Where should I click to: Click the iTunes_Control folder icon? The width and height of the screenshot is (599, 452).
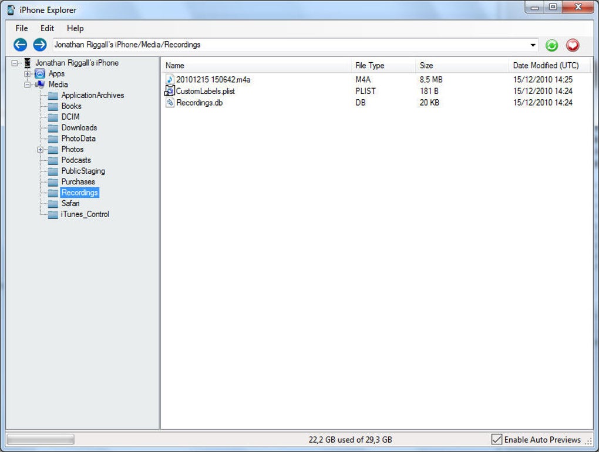(x=53, y=214)
